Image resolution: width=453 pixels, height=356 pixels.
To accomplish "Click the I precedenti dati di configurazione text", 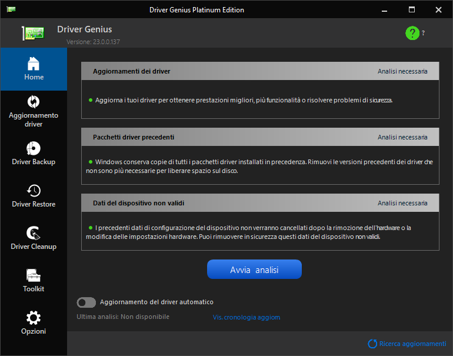I will [248, 232].
